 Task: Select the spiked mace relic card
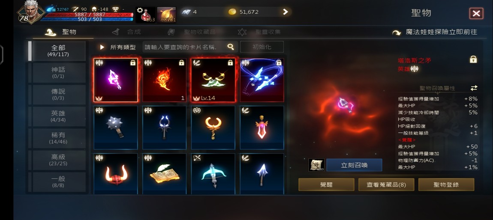coord(116,128)
